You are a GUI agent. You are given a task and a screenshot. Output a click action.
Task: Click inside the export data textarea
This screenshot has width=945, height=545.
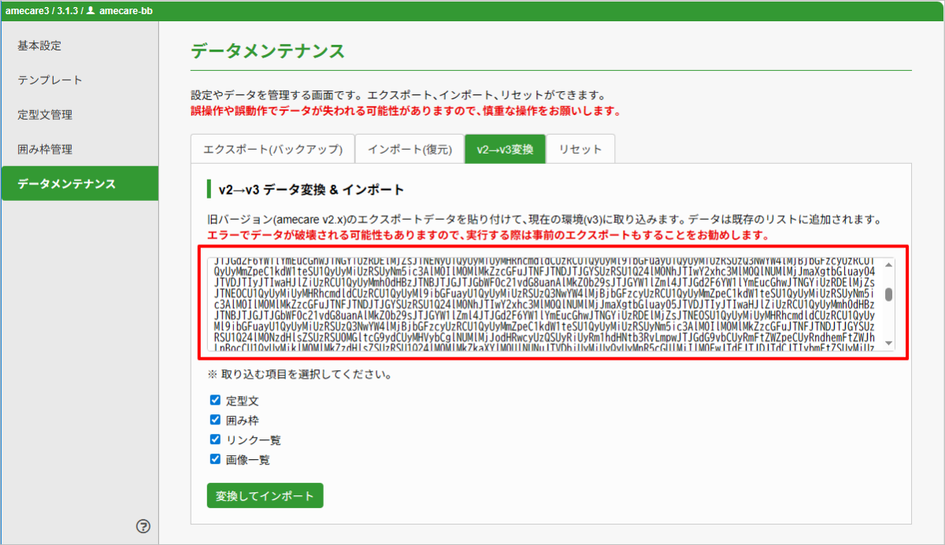543,303
